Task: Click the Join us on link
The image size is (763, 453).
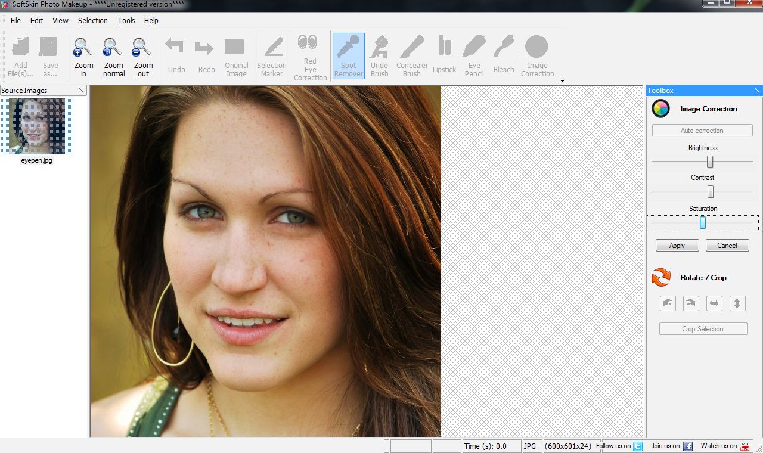Action: (665, 446)
